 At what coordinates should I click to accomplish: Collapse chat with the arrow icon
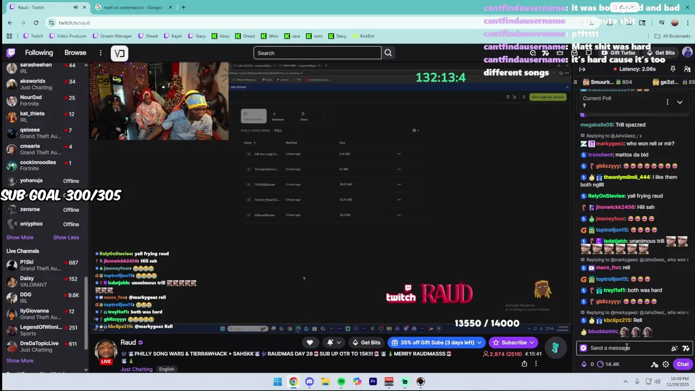pyautogui.click(x=582, y=69)
